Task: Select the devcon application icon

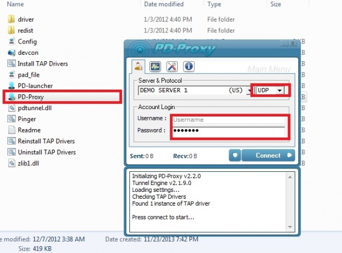Action: [11, 53]
